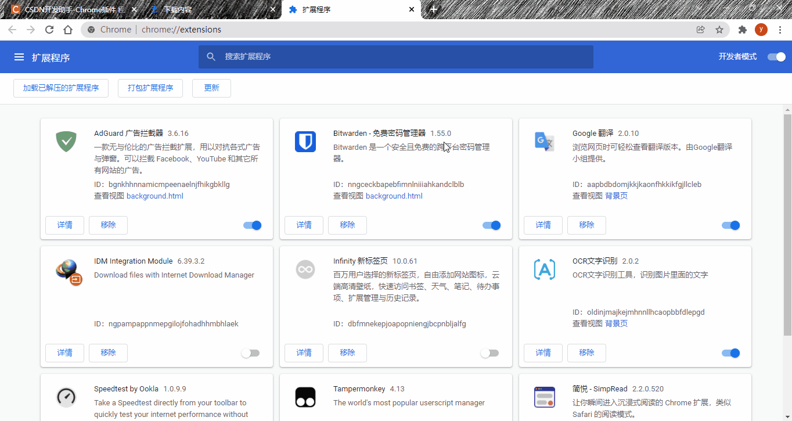The image size is (792, 421).
Task: Open the browser extensions puzzle-piece icon
Action: (742, 29)
